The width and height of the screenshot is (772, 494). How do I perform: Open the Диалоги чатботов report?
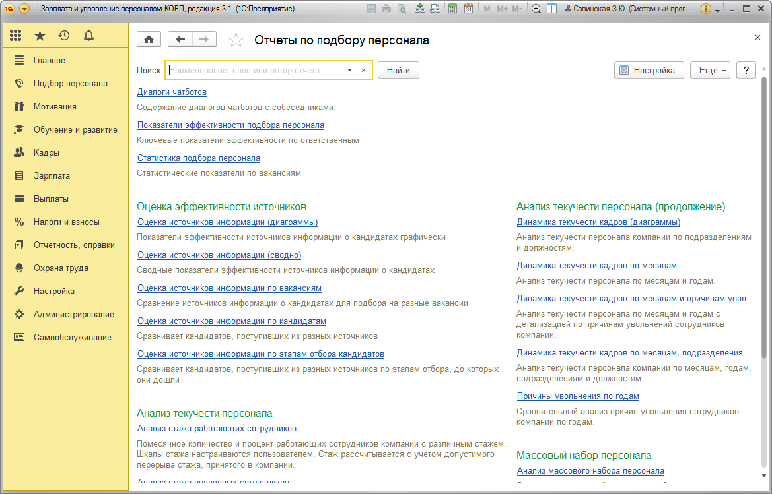[x=172, y=92]
